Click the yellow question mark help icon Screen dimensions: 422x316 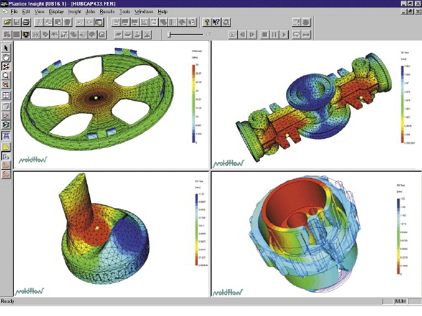coord(206,22)
